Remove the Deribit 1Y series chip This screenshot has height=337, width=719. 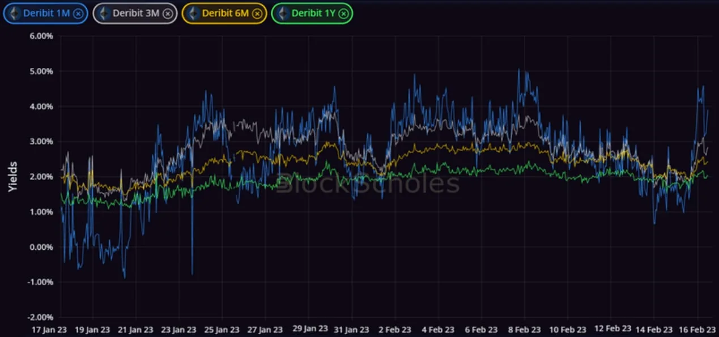click(343, 14)
